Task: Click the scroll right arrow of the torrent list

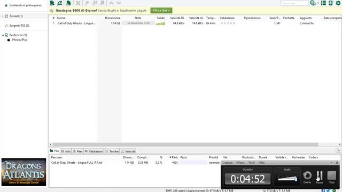Action: 339,145
